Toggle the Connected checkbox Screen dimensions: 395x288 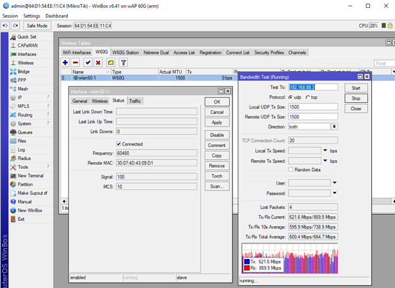(118, 144)
